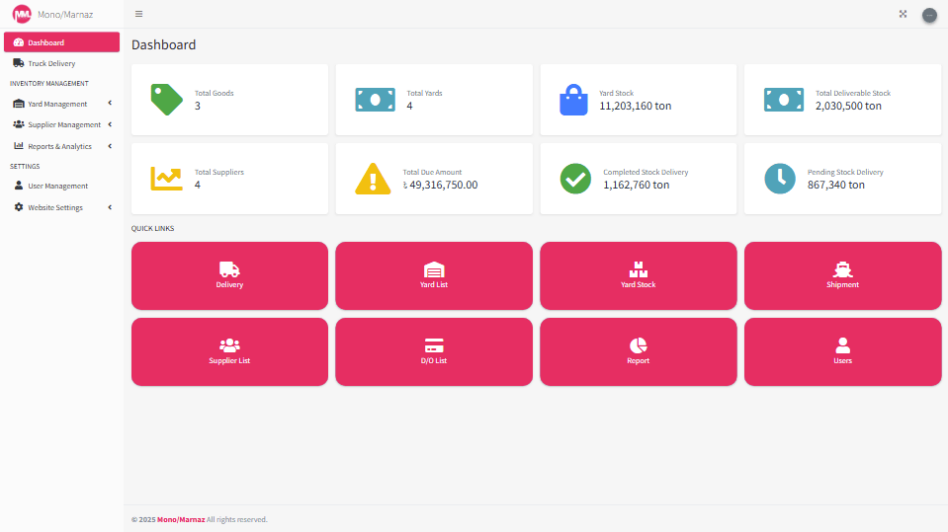Click the Reports & Analytics chart icon
This screenshot has width=948, height=532.
coord(19,145)
